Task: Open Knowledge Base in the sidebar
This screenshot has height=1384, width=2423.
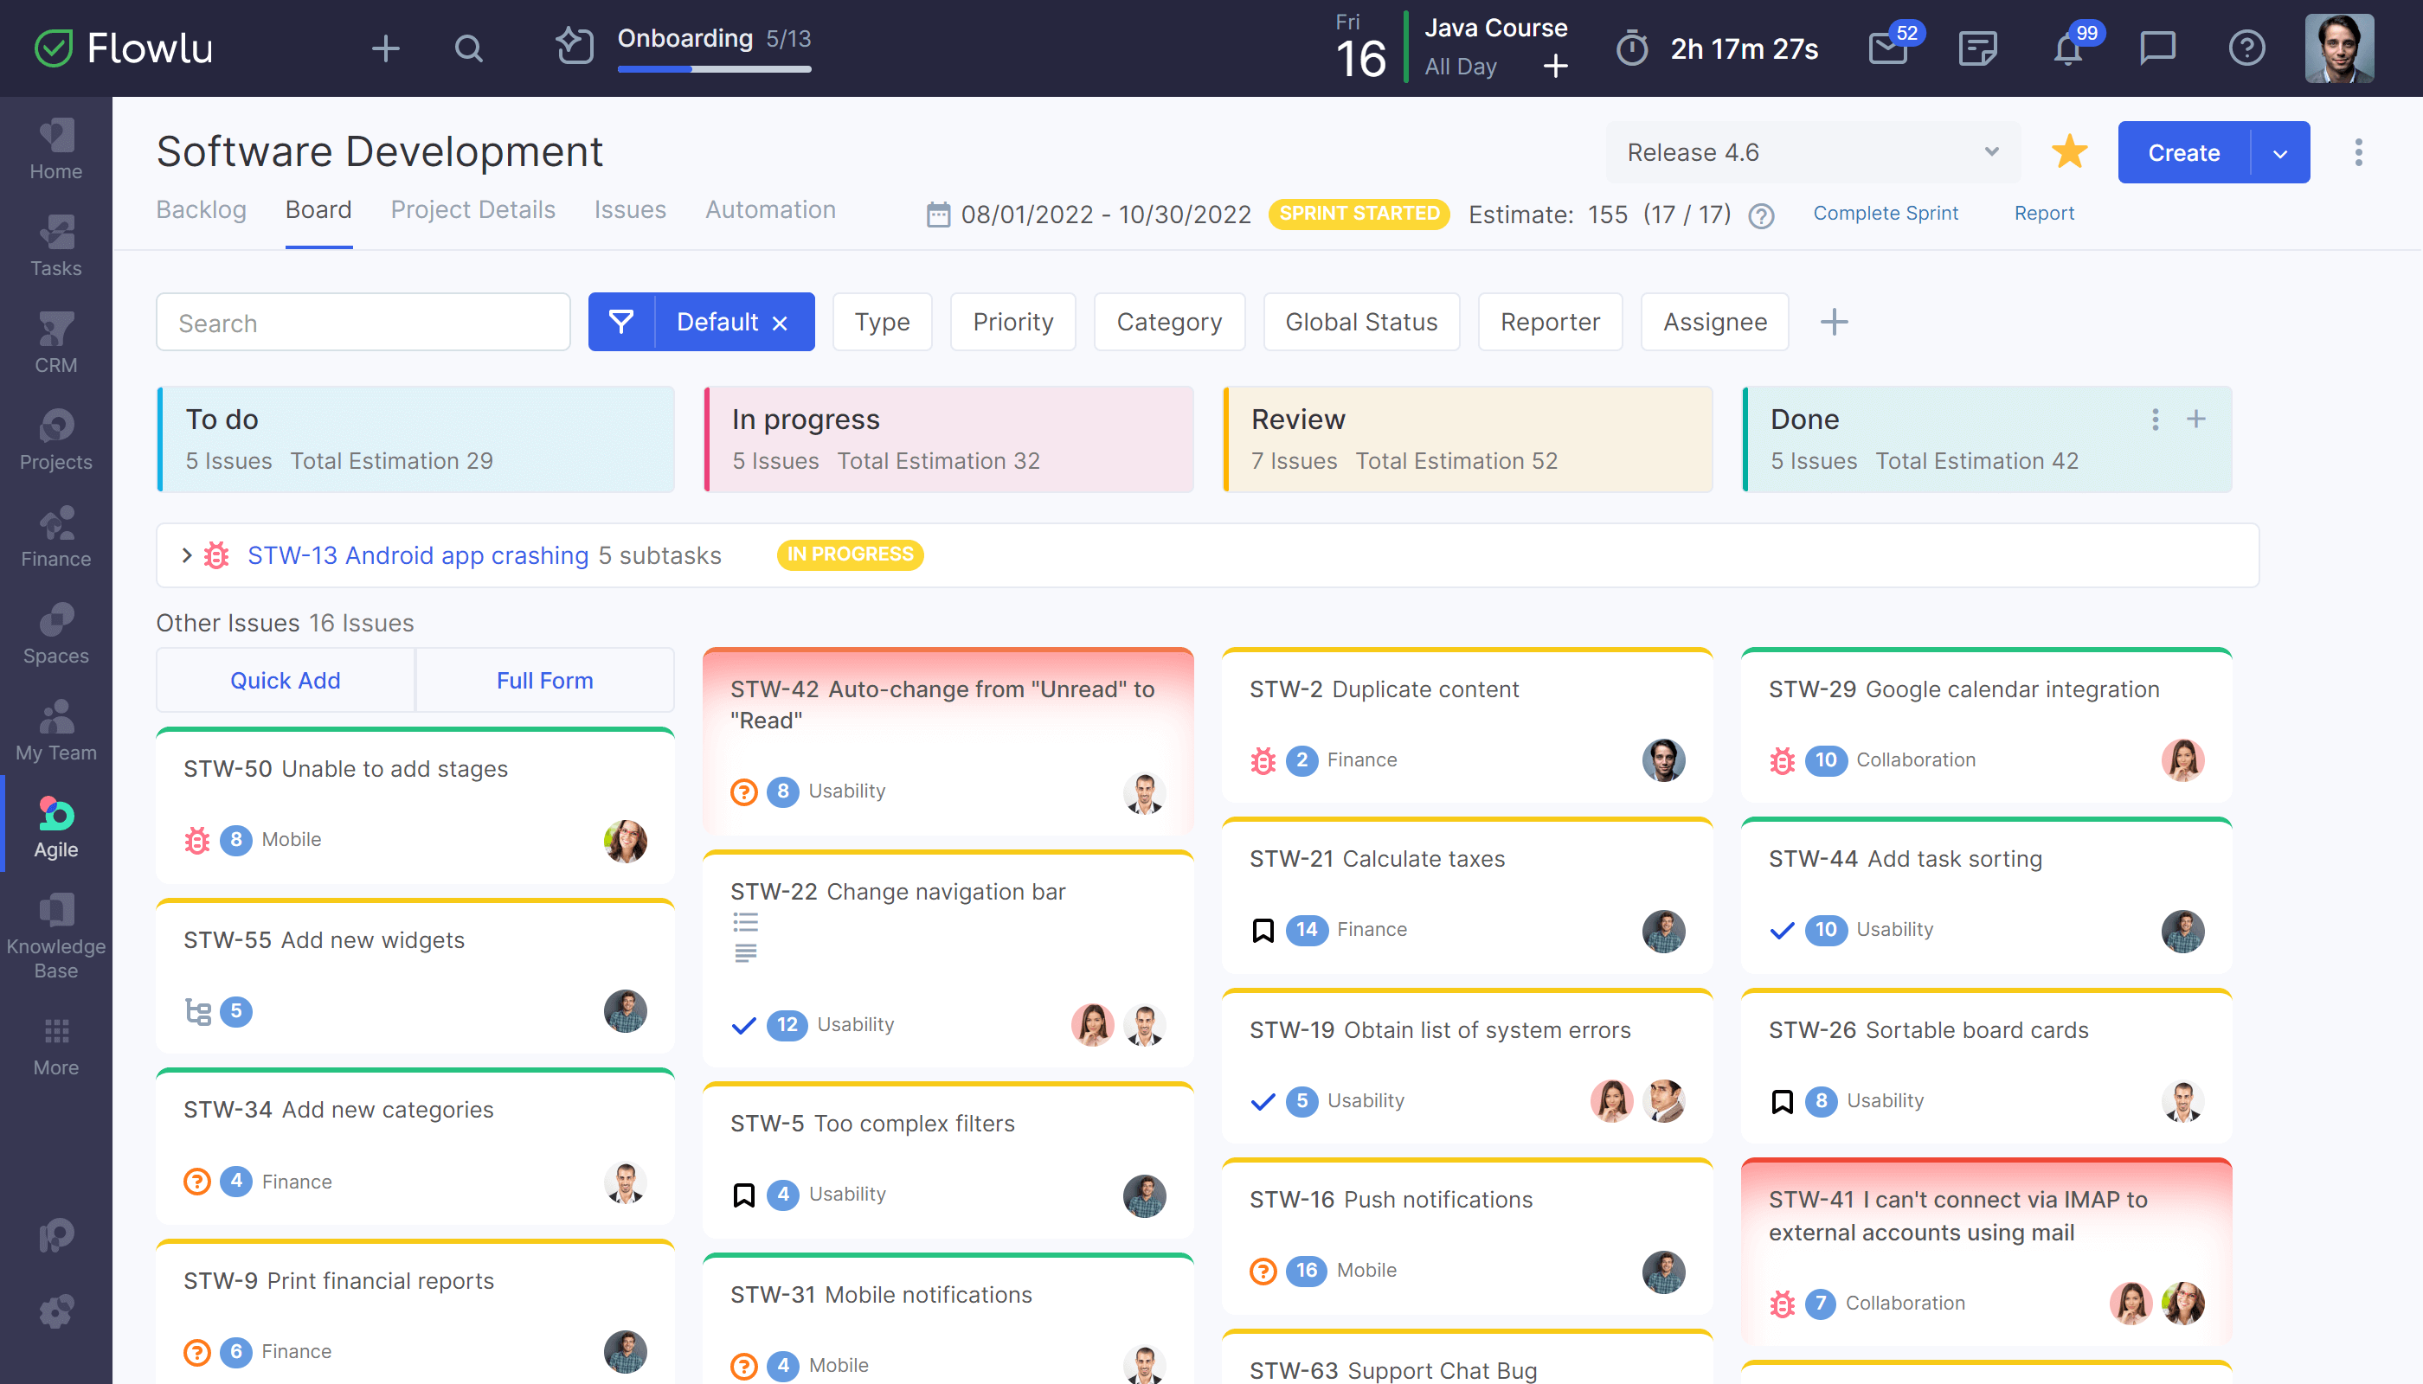Action: point(55,936)
